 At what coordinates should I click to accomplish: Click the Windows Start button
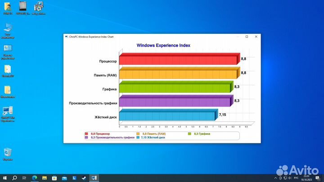tap(4, 178)
